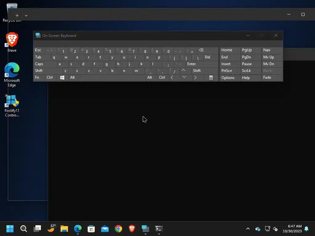Viewport: 315px width, 236px height.
Task: Click the Mv Up key
Action: (x=272, y=57)
